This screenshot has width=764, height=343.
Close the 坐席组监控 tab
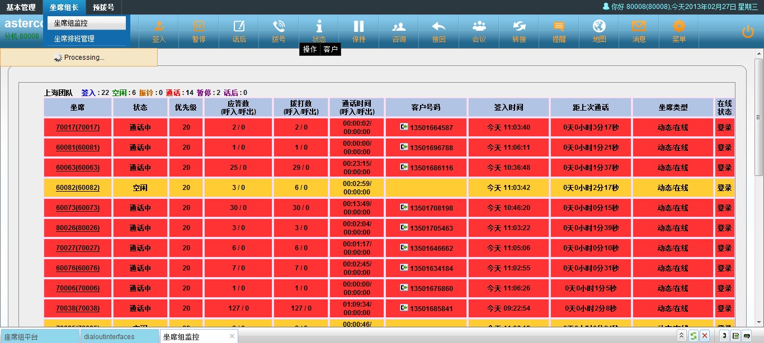232,336
